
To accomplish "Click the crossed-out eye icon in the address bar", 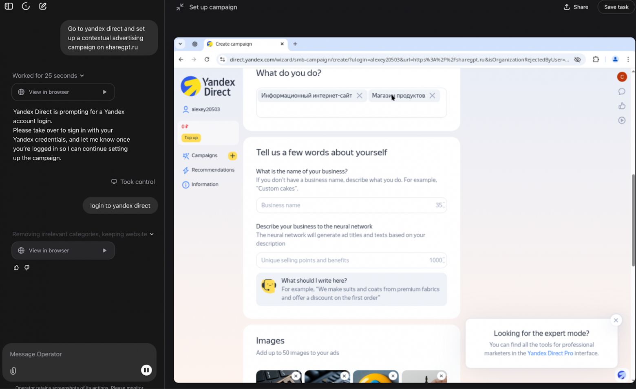I will (578, 59).
